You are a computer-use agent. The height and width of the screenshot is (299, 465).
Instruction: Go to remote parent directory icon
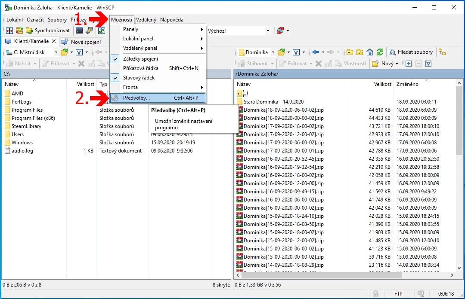click(349, 52)
